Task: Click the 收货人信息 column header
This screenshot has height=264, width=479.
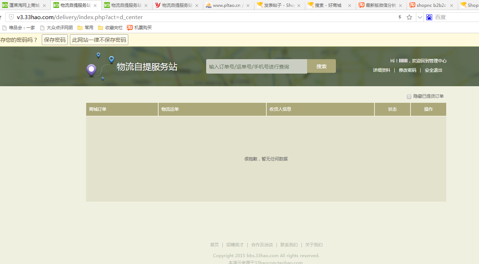Action: point(320,109)
